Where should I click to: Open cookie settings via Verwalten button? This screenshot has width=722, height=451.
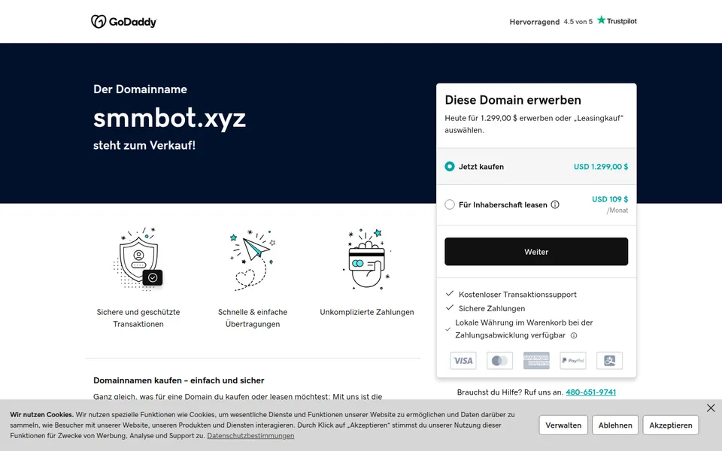(563, 425)
